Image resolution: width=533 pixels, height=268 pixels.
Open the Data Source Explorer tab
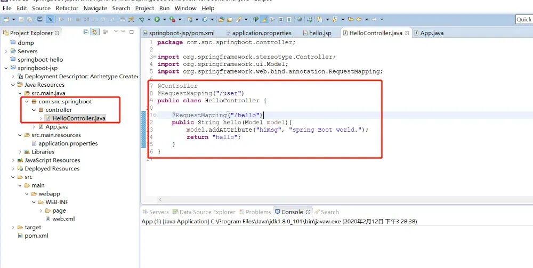tap(204, 212)
